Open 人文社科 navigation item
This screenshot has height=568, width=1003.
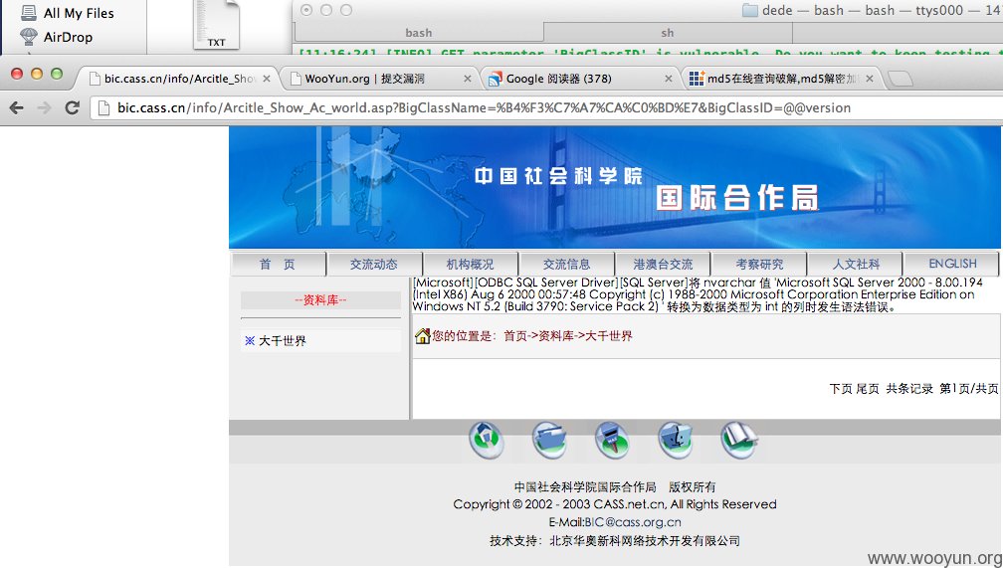856,265
